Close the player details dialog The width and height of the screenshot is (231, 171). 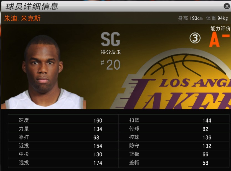pos(227,6)
